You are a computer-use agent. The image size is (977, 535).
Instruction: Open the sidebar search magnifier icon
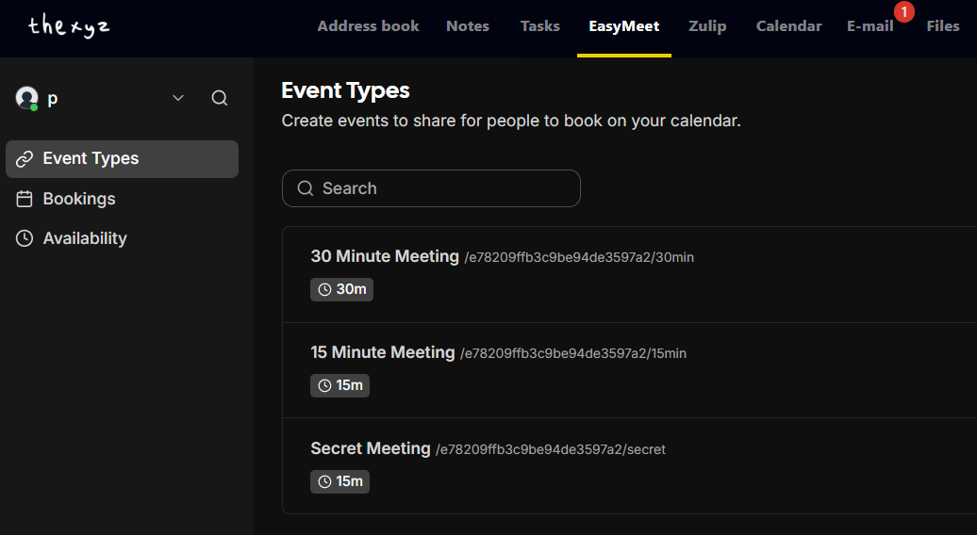pyautogui.click(x=220, y=98)
